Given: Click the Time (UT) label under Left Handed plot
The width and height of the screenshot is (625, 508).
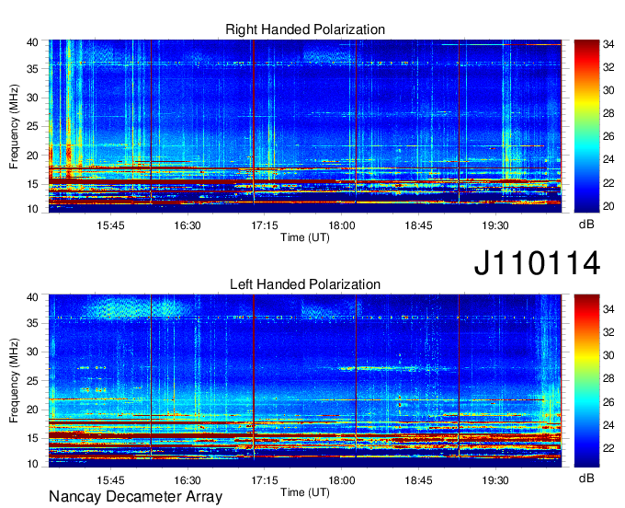Looking at the screenshot, I should 305,492.
